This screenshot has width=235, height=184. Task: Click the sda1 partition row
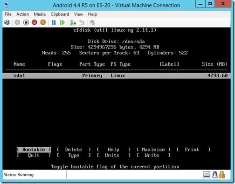[x=117, y=75]
